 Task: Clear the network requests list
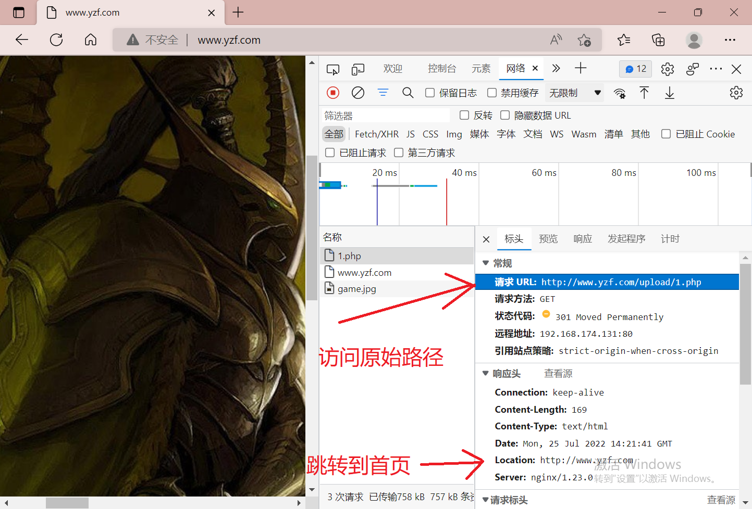(357, 92)
